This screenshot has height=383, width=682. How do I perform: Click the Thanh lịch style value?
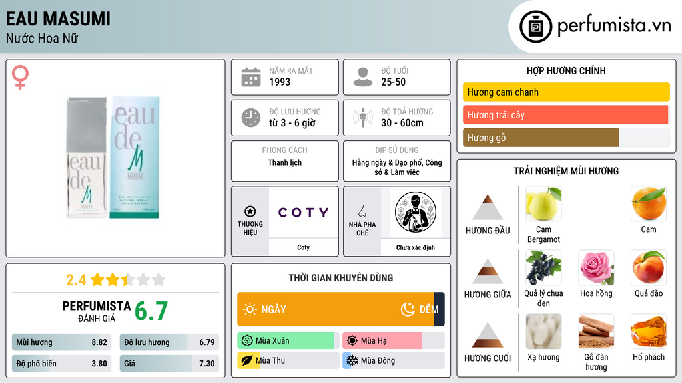[x=285, y=162]
